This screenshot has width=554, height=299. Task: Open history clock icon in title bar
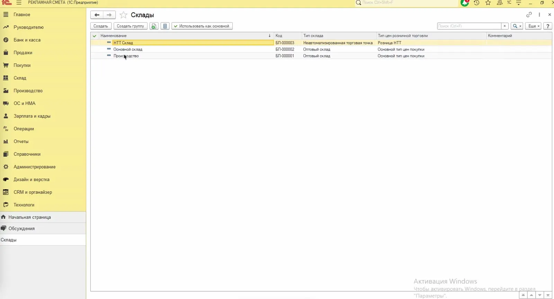pos(476,3)
